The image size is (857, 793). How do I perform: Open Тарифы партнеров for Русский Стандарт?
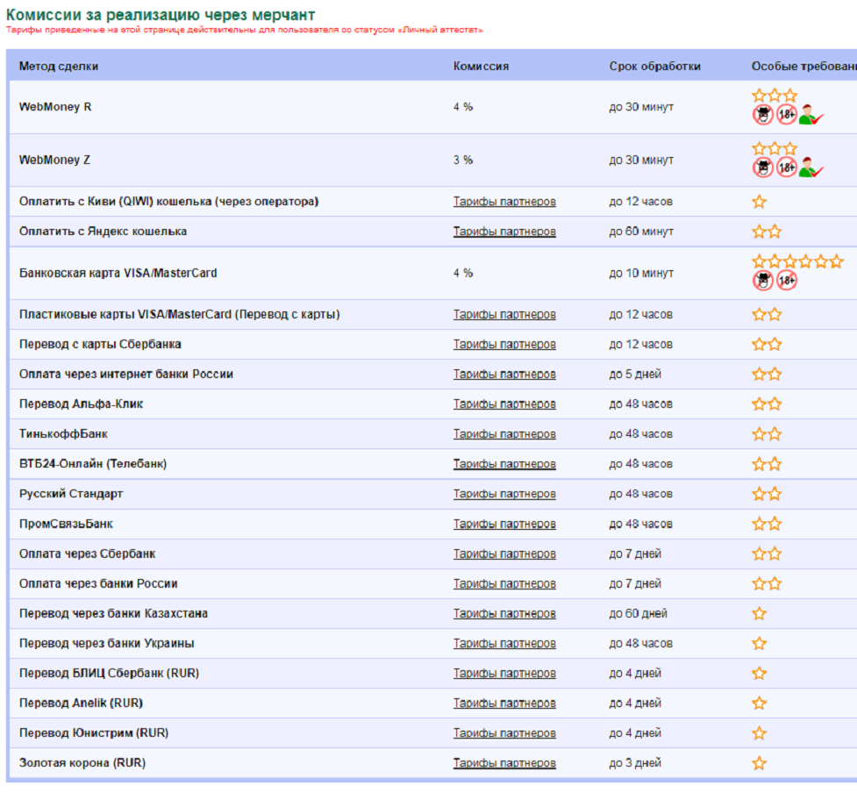click(x=504, y=494)
